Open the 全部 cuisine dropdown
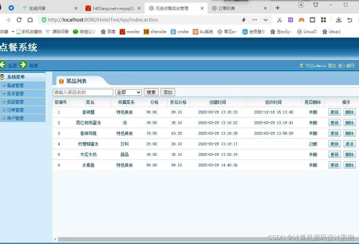Viewport: 359px width, 244px height. pyautogui.click(x=129, y=92)
